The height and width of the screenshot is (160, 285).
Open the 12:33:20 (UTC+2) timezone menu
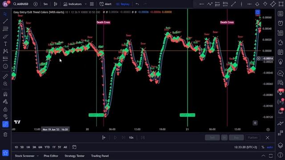245,147
